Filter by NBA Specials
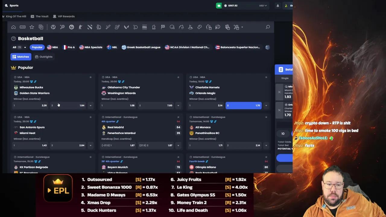 pyautogui.click(x=91, y=47)
